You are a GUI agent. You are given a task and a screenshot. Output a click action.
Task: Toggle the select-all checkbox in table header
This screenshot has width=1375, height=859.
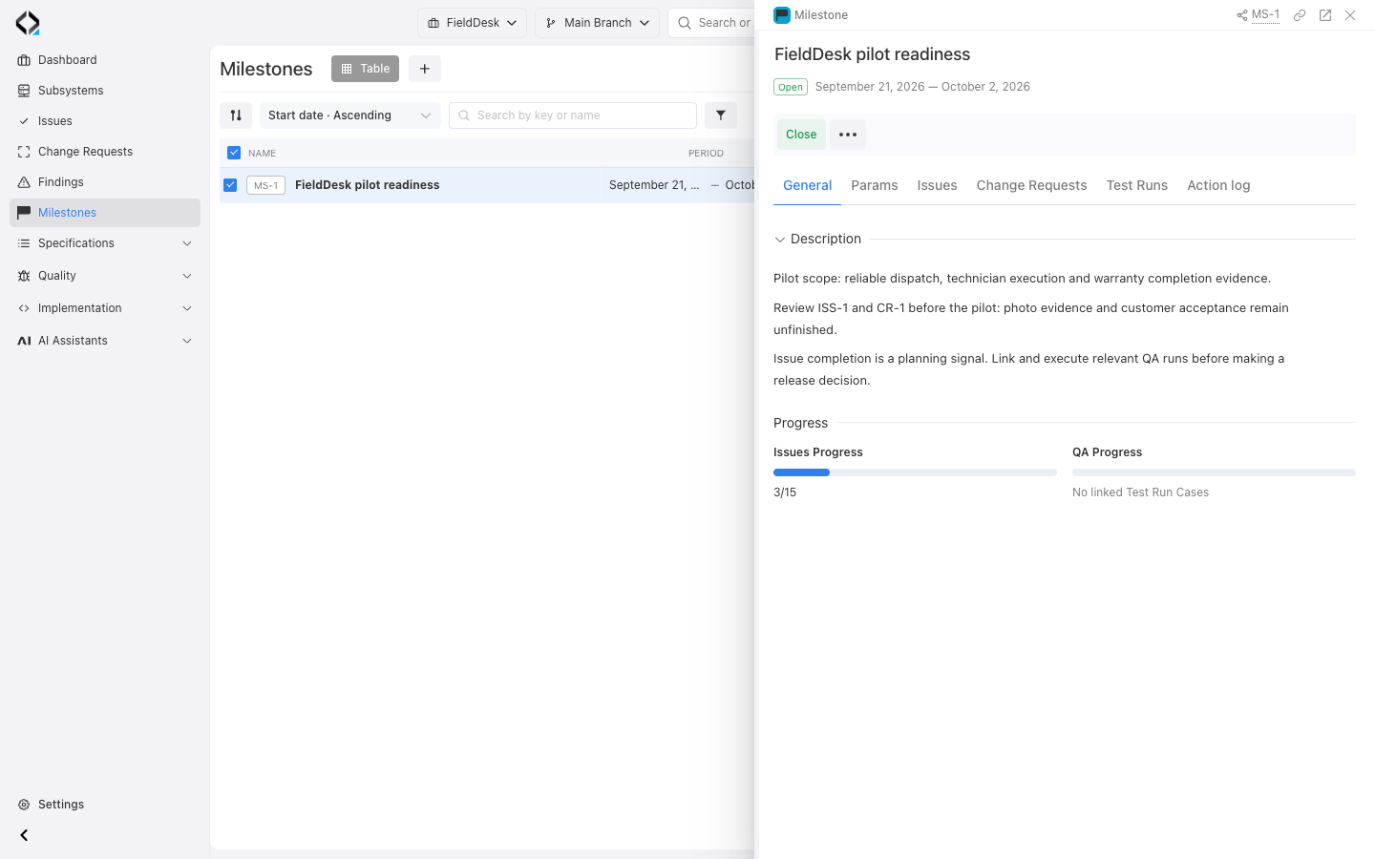coord(234,153)
